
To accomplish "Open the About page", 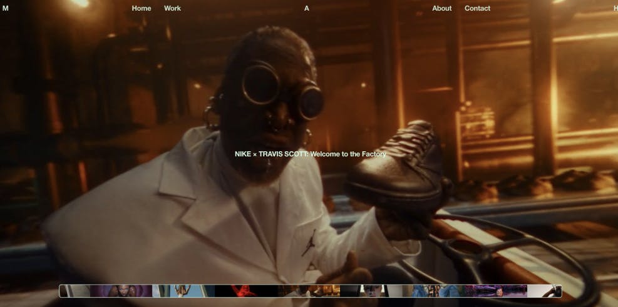I will point(442,8).
